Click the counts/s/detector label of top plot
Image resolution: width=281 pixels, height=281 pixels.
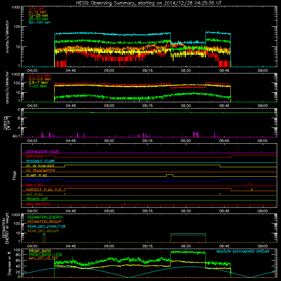[x=7, y=37]
